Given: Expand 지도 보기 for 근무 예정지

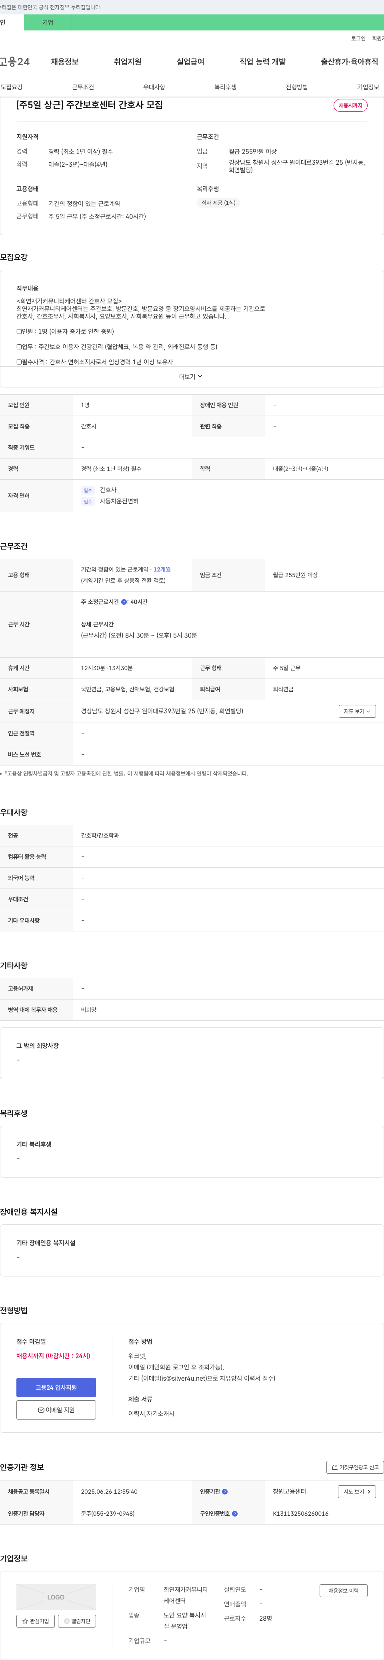Looking at the screenshot, I should tap(357, 711).
